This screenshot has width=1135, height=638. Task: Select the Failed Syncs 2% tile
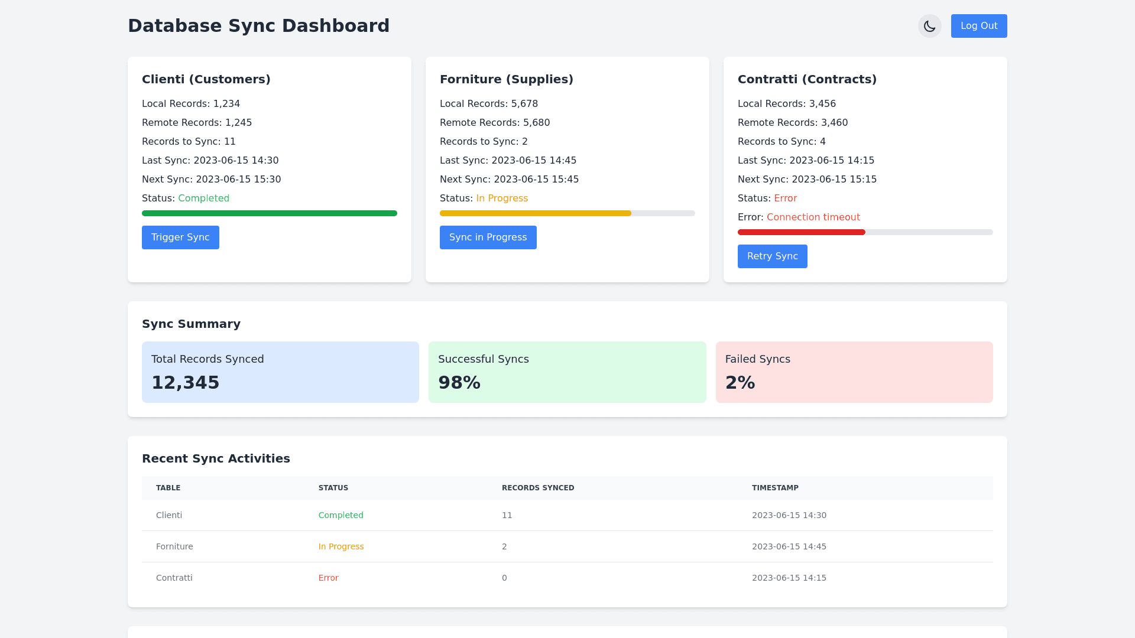coord(854,372)
